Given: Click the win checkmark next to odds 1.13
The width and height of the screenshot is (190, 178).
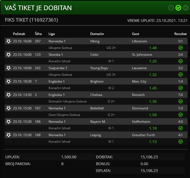Looking at the screenshot, I should pyautogui.click(x=180, y=142).
